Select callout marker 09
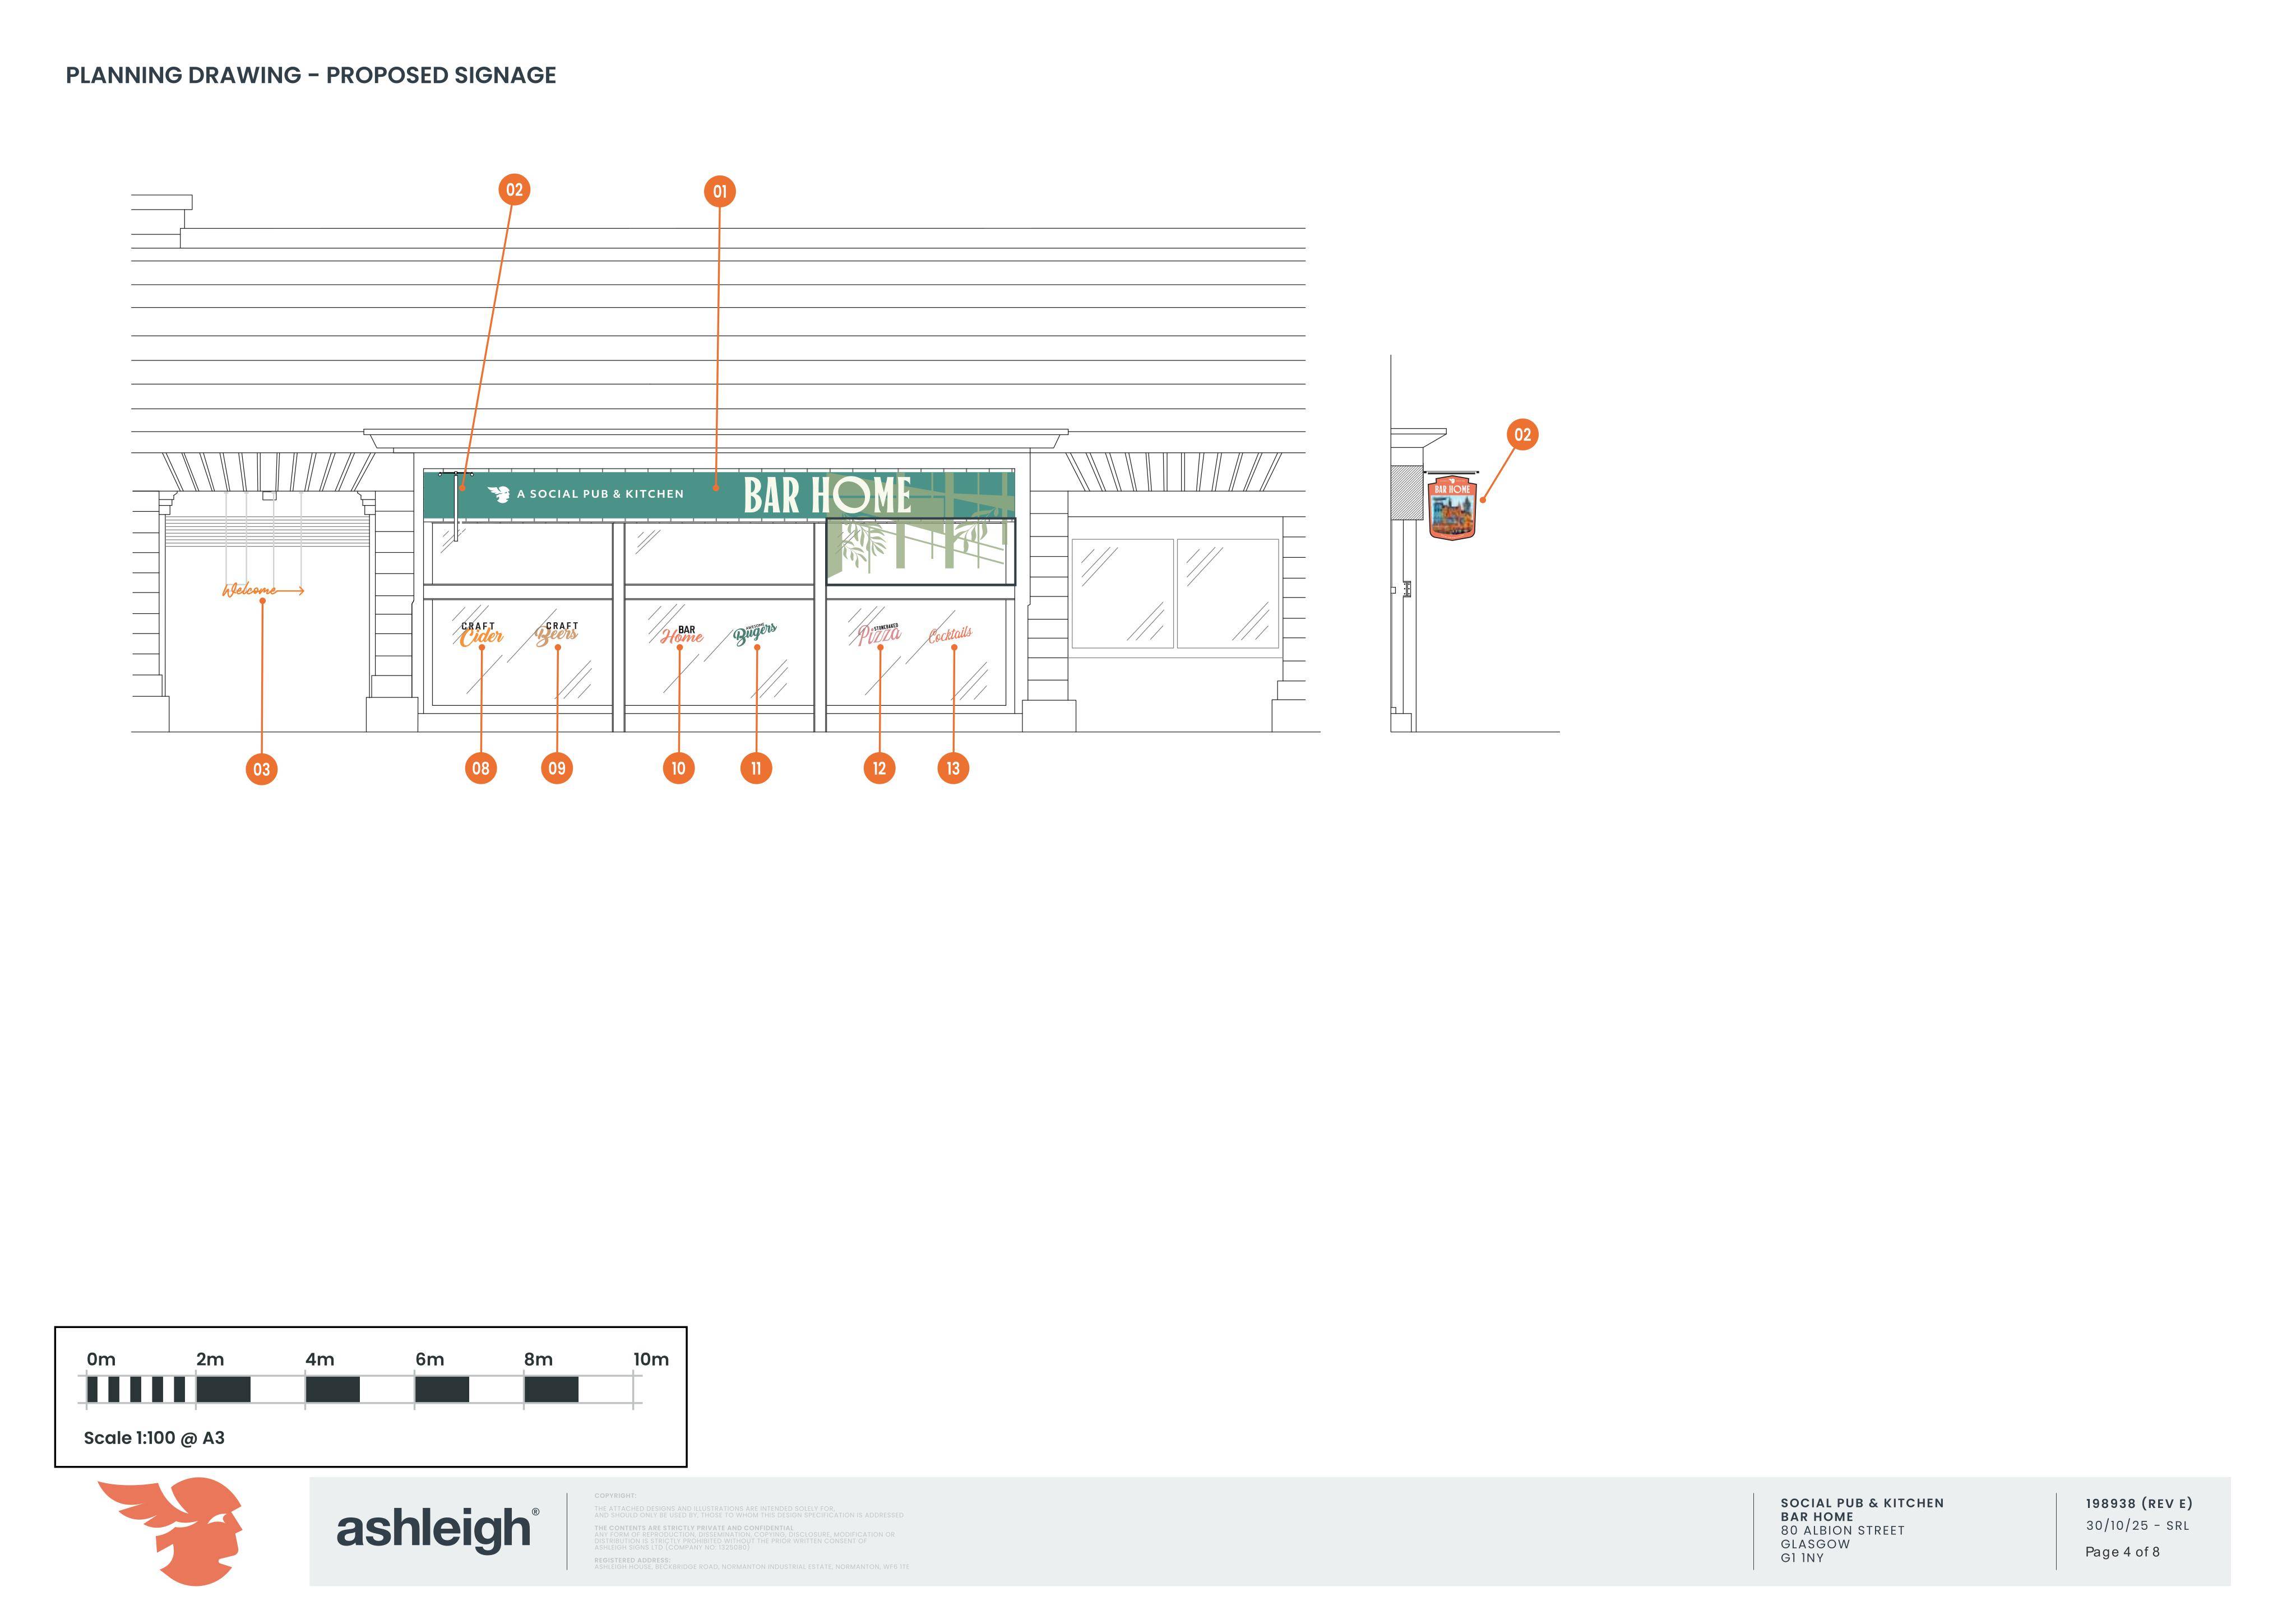 (557, 768)
